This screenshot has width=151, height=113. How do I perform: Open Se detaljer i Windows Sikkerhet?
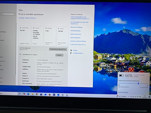point(27,18)
